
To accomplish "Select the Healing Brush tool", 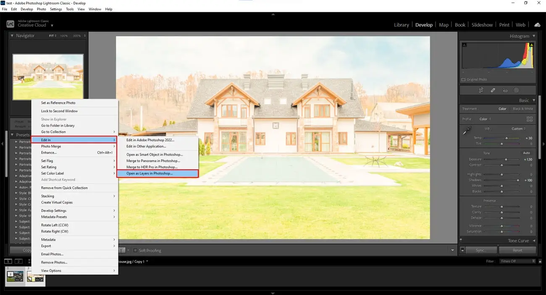I will pos(493,90).
